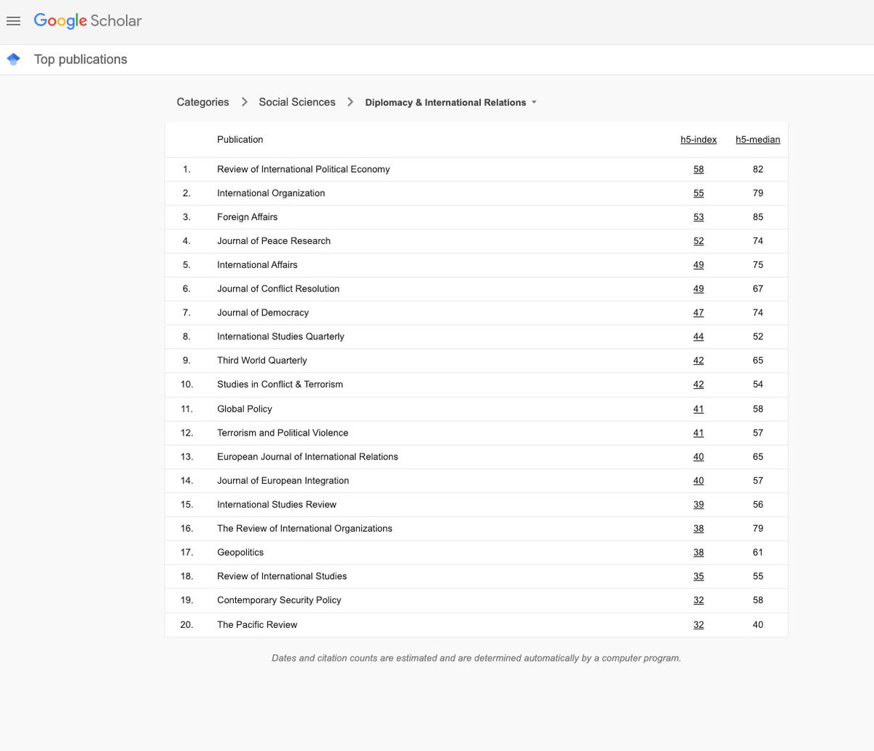
Task: Open h5-index 41 for Global Policy
Action: tap(698, 409)
